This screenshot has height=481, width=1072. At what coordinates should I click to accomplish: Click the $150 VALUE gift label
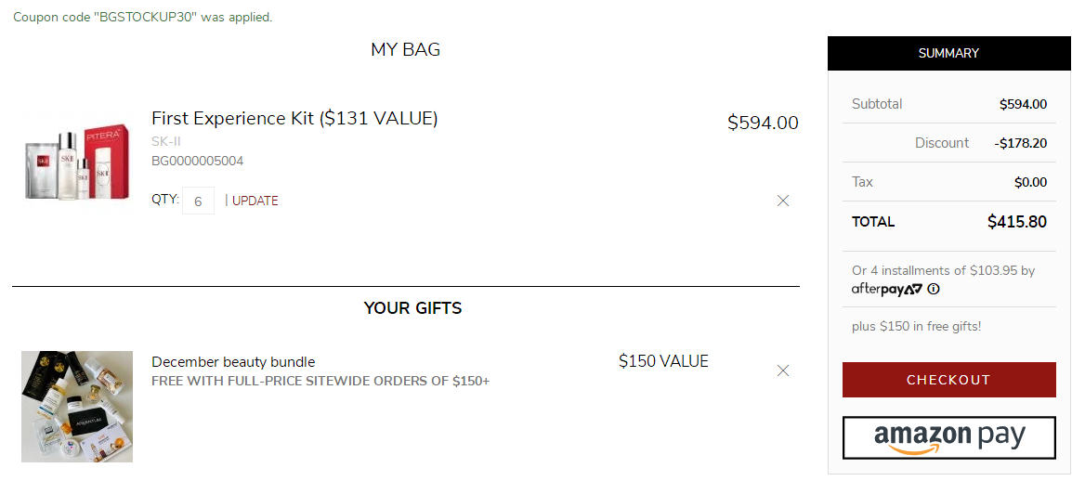coord(664,360)
